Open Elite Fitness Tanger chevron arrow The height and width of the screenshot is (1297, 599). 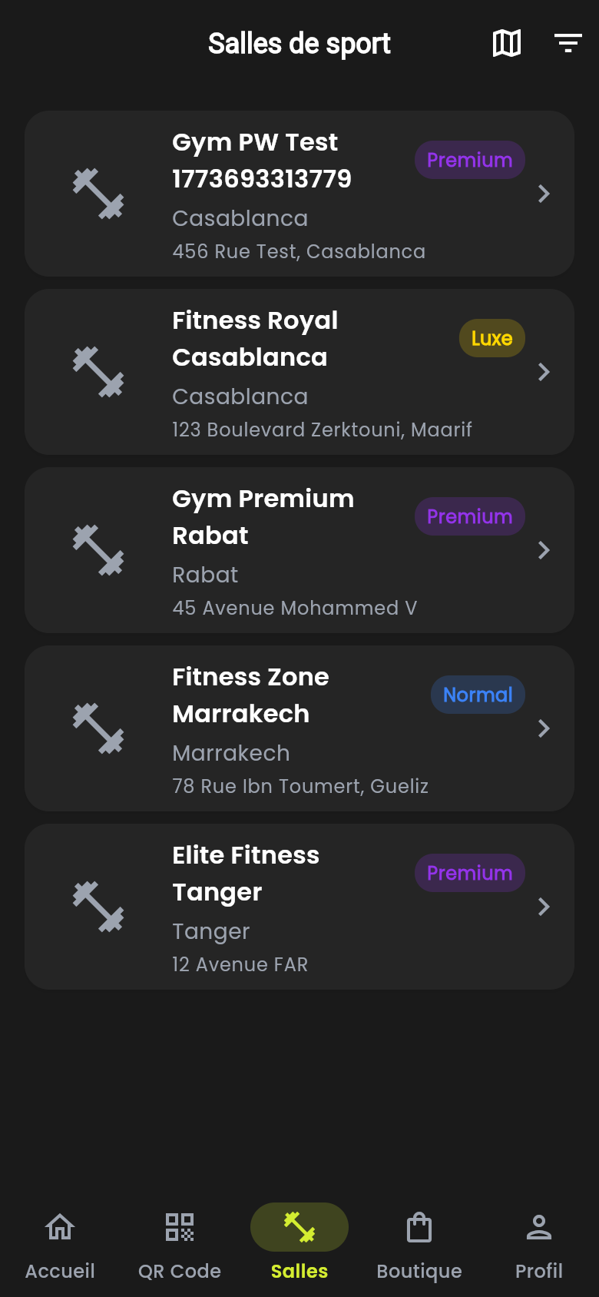pyautogui.click(x=544, y=907)
